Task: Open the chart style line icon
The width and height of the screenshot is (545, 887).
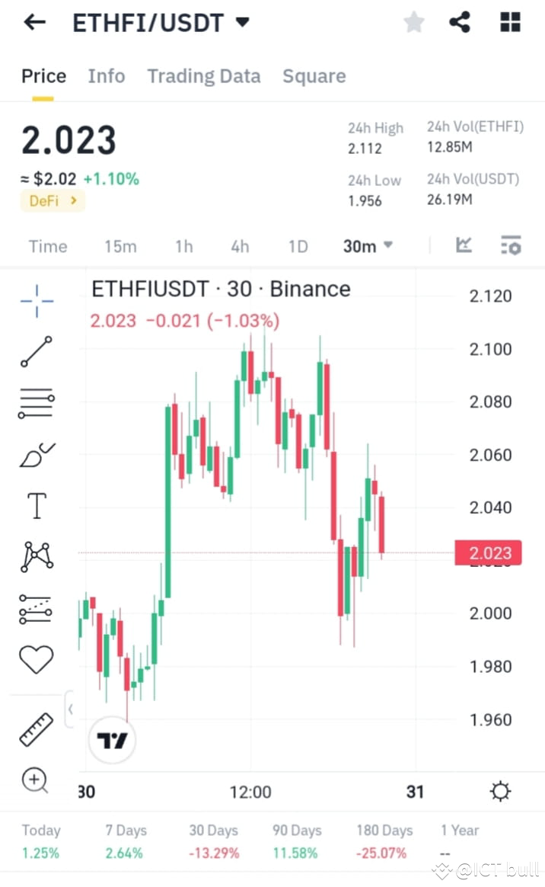Action: pos(464,245)
